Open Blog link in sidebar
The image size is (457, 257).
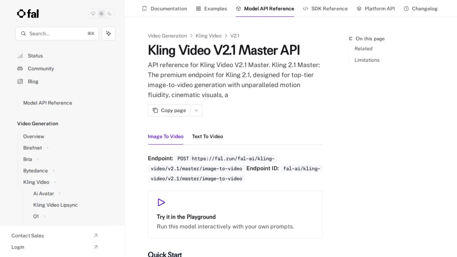point(33,81)
